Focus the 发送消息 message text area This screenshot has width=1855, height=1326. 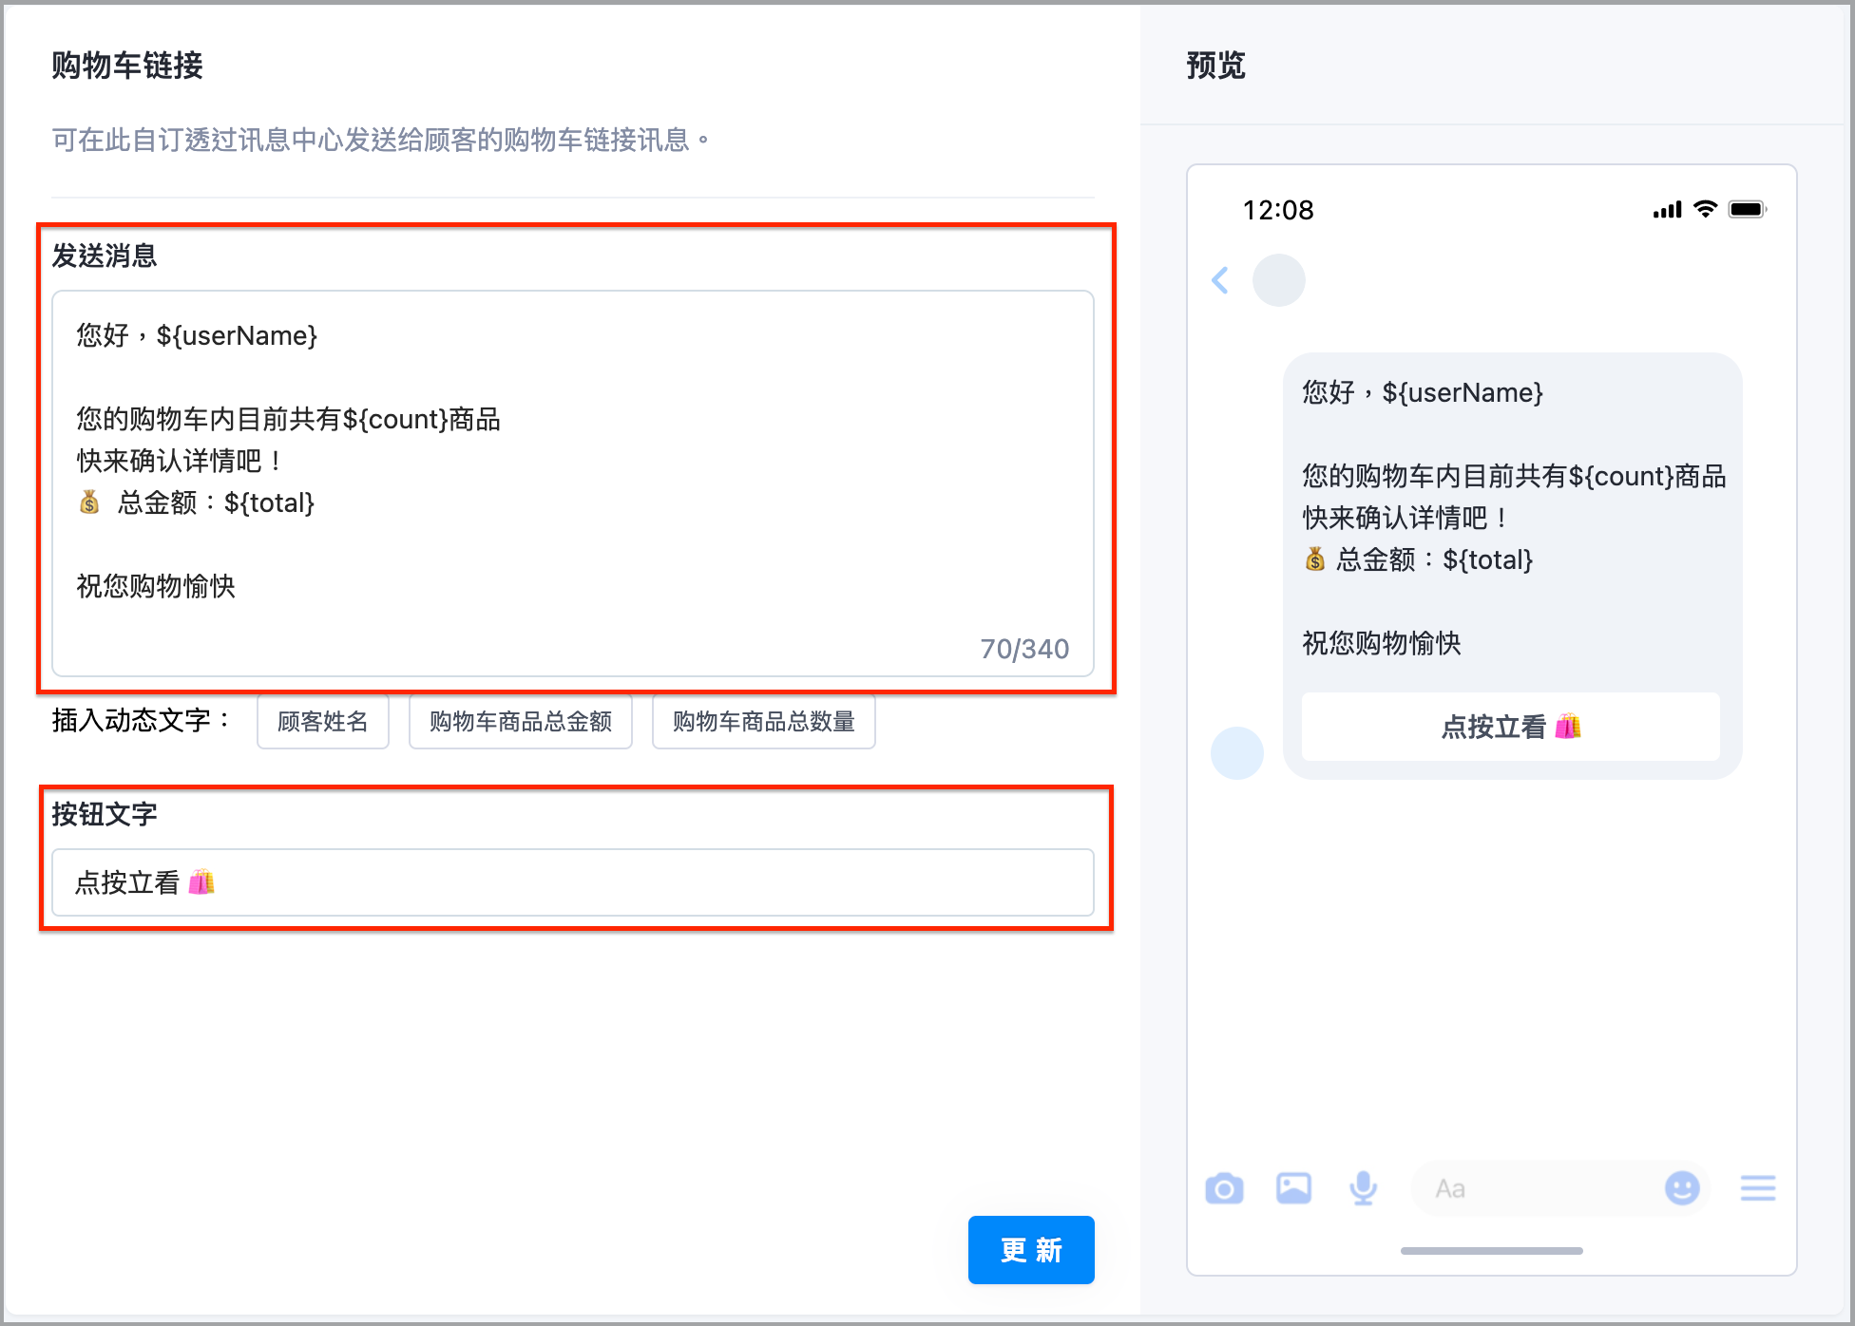click(x=573, y=483)
